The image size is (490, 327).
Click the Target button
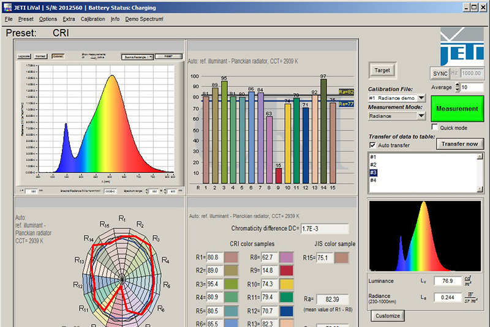click(x=382, y=70)
